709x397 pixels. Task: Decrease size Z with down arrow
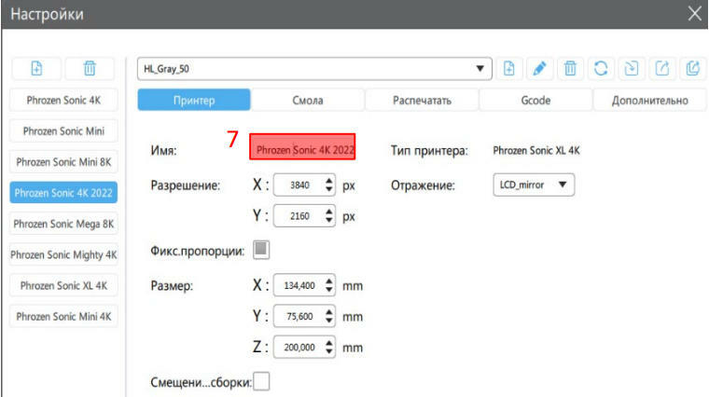coord(329,352)
